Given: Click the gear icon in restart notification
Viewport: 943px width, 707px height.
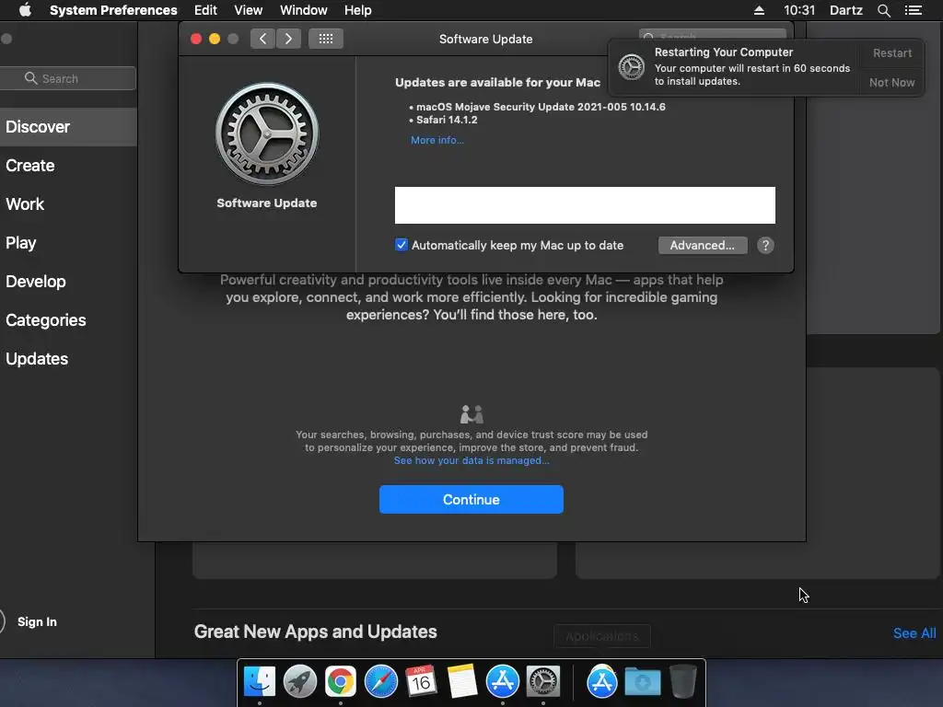Looking at the screenshot, I should 632,66.
